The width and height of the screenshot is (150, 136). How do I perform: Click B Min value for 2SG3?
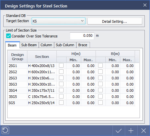(x=113, y=78)
